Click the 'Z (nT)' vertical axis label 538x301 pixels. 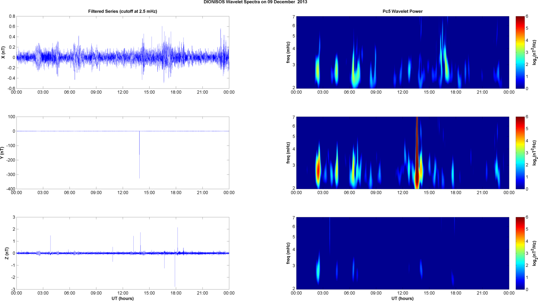tap(7, 253)
